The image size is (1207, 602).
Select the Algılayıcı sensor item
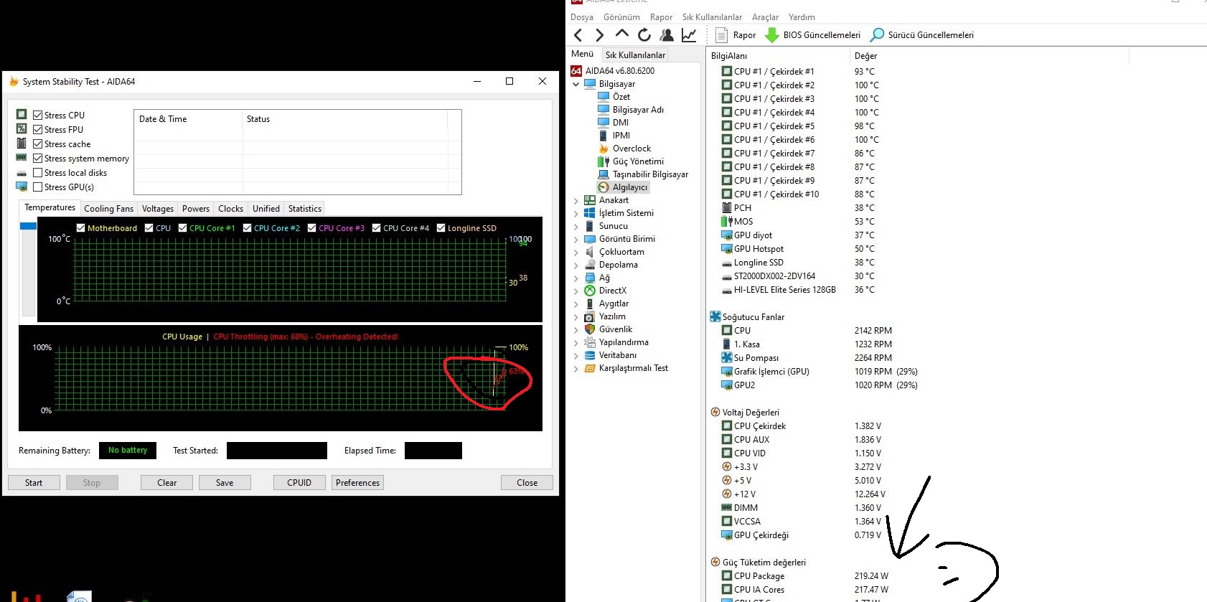(623, 187)
